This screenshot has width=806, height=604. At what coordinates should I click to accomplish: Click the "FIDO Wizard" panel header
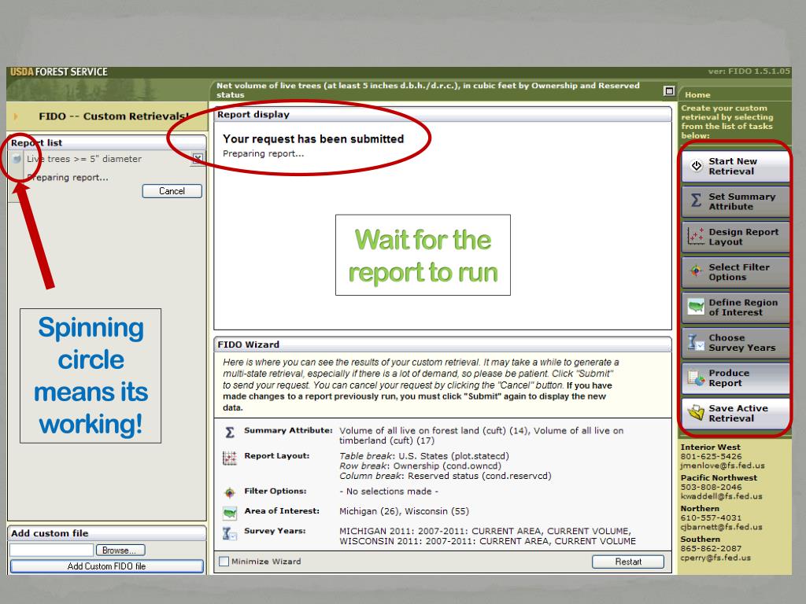click(x=442, y=344)
